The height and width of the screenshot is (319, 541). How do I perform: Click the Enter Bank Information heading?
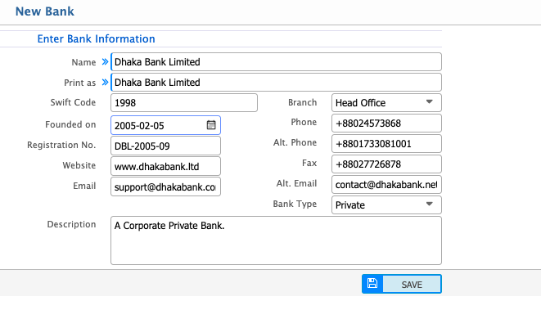click(x=97, y=38)
